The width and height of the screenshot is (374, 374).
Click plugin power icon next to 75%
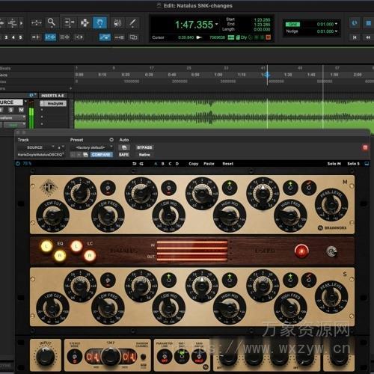click(x=18, y=164)
